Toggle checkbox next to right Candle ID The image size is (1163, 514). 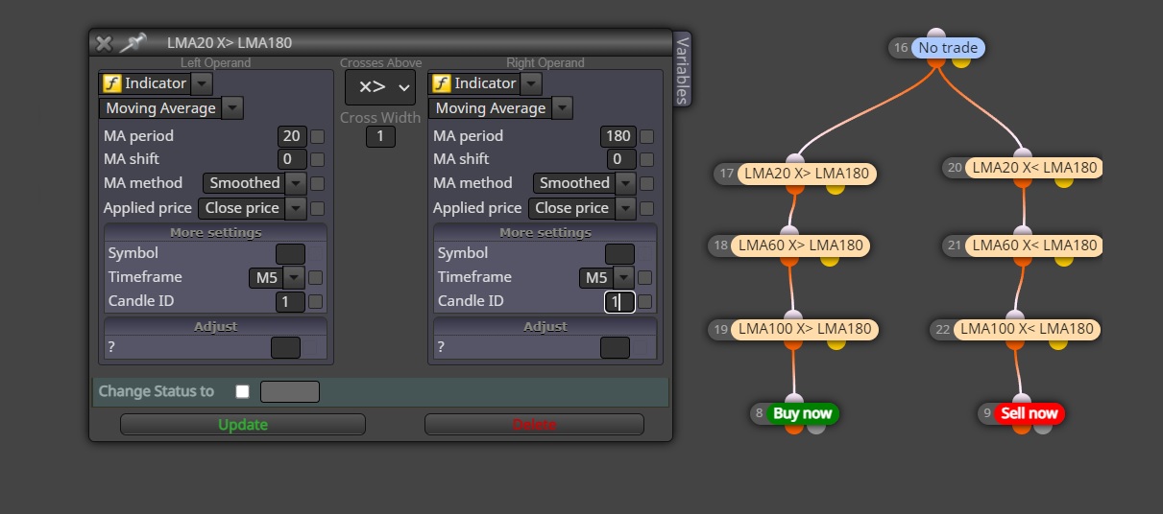coord(644,301)
